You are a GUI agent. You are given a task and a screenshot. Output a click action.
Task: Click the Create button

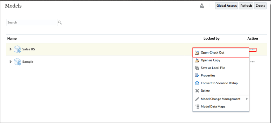tap(260, 6)
